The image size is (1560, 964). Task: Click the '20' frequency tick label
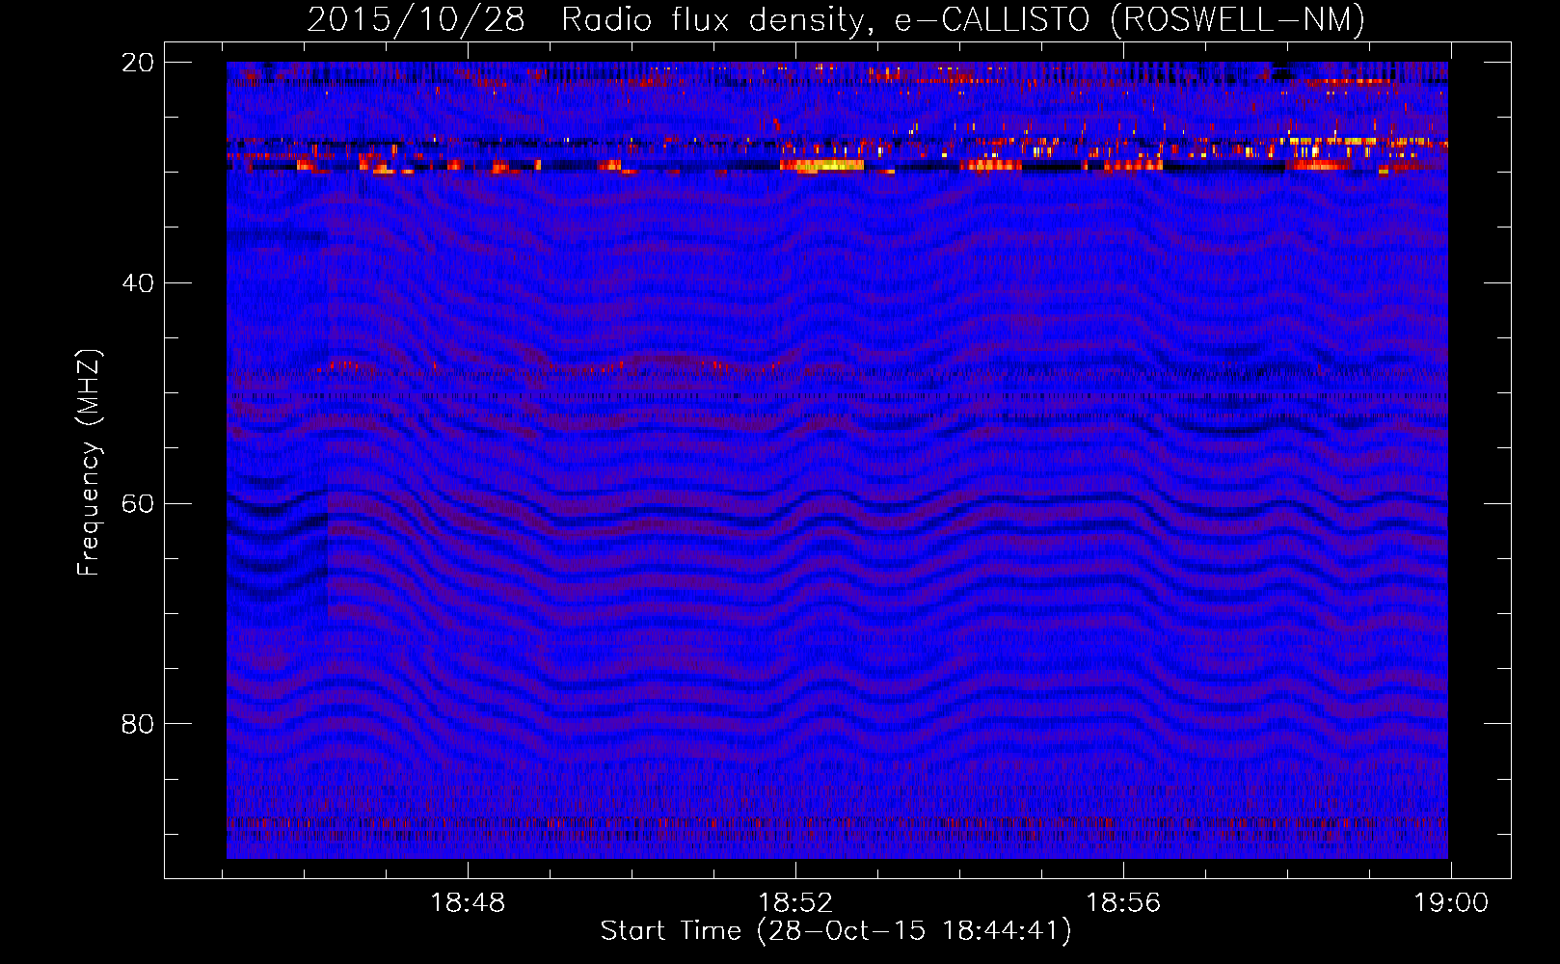point(138,63)
